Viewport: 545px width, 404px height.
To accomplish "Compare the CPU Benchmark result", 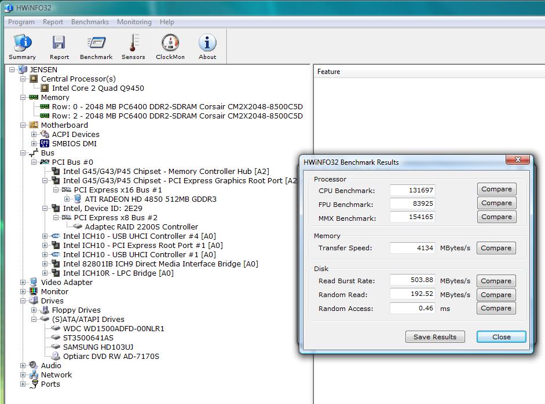I will tap(496, 189).
